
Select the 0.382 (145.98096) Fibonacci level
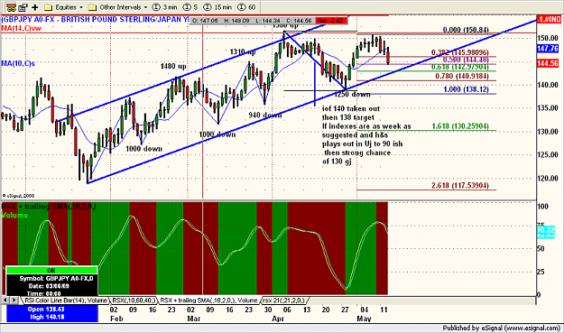460,52
